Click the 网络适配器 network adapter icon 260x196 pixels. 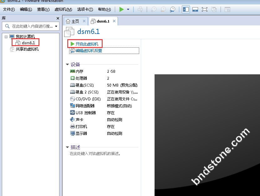pos(73,106)
